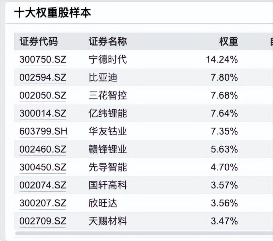This screenshot has height=241, width=273.
Task: Click the 赣锋锂业 security name
Action: pos(108,150)
